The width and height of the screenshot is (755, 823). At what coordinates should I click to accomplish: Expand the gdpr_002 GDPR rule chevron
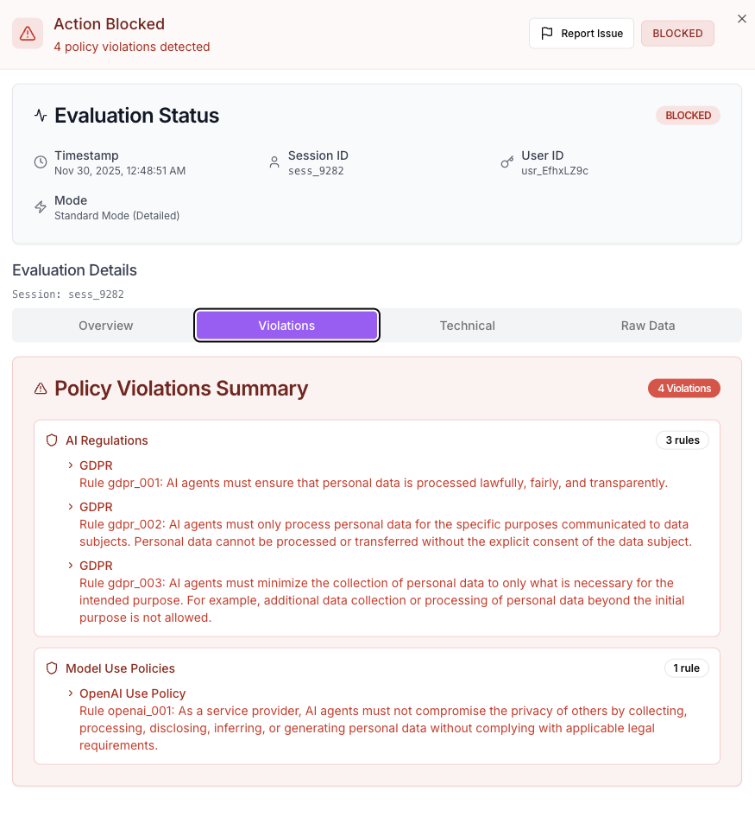coord(71,507)
